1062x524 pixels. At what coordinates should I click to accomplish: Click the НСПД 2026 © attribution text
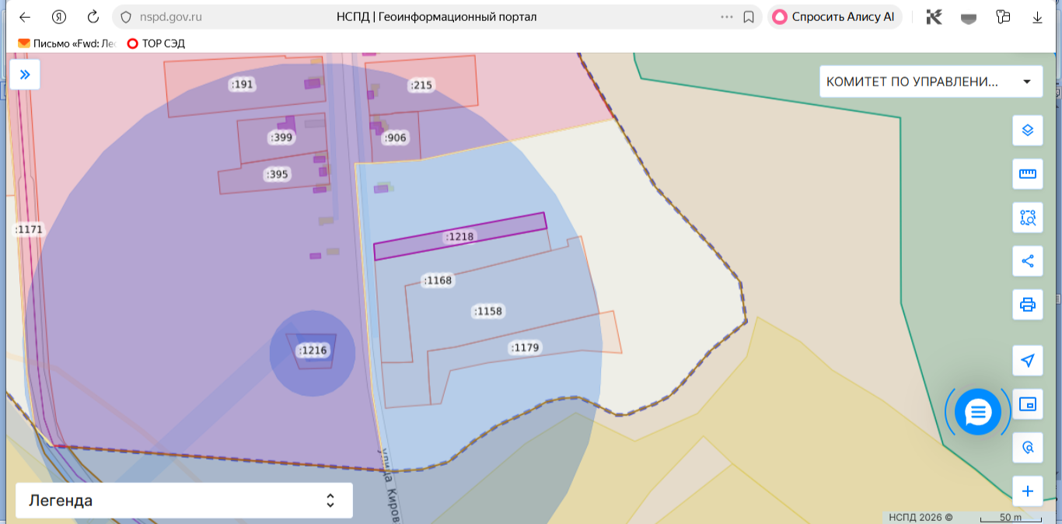tap(921, 517)
